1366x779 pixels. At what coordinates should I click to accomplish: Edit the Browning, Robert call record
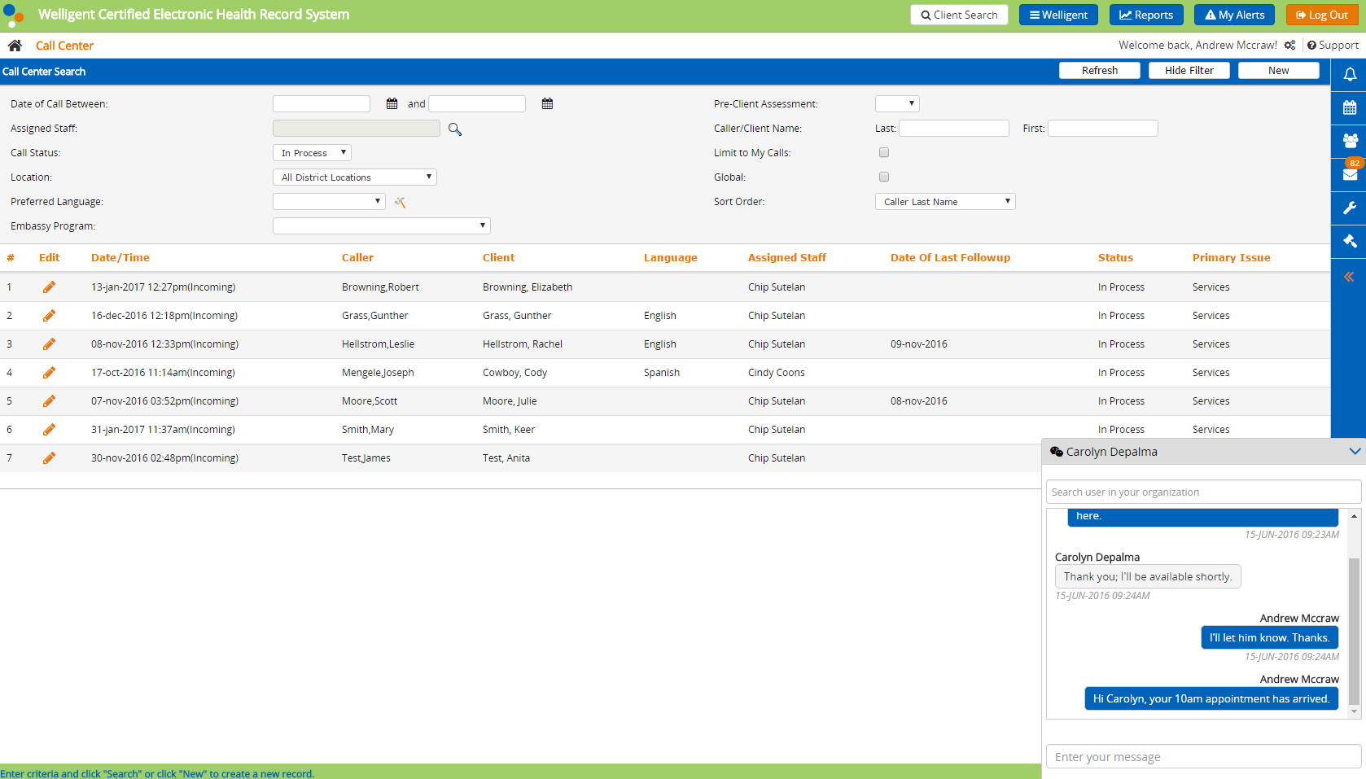[49, 287]
